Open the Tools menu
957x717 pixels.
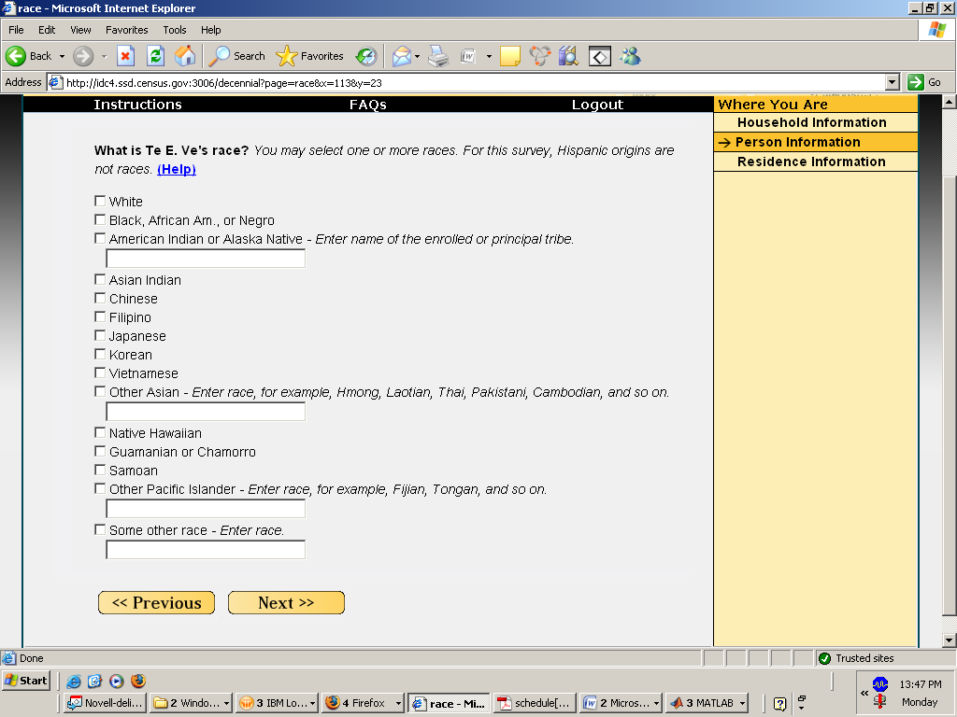tap(175, 30)
